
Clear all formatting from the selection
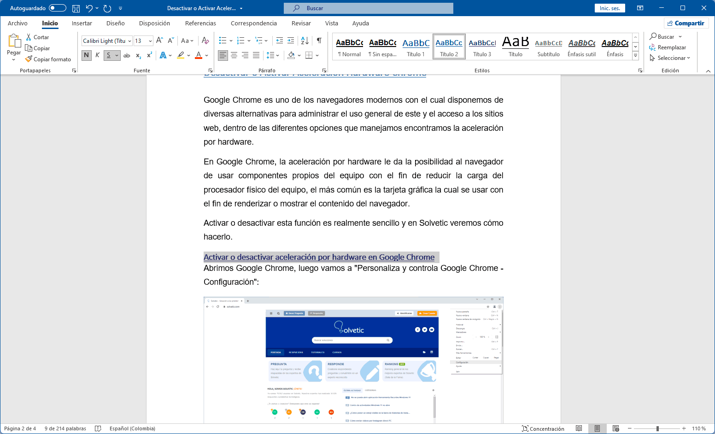click(x=205, y=41)
